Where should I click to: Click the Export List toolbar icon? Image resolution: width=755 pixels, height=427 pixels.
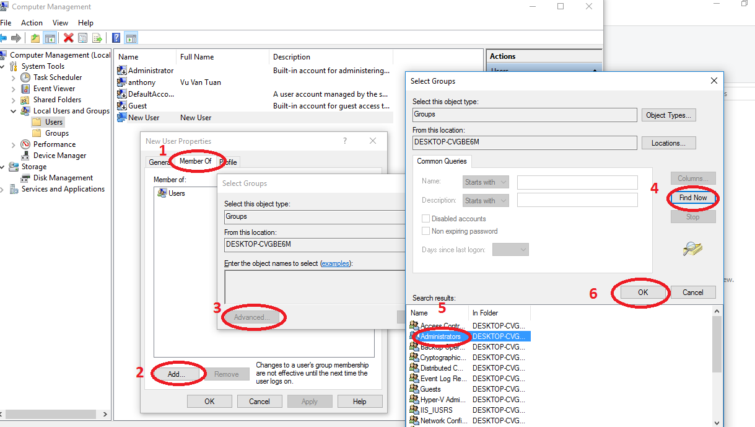tap(98, 38)
